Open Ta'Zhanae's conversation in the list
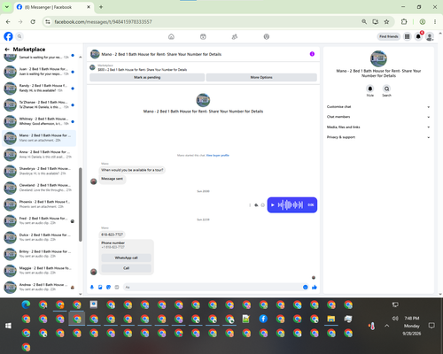 tap(39, 104)
